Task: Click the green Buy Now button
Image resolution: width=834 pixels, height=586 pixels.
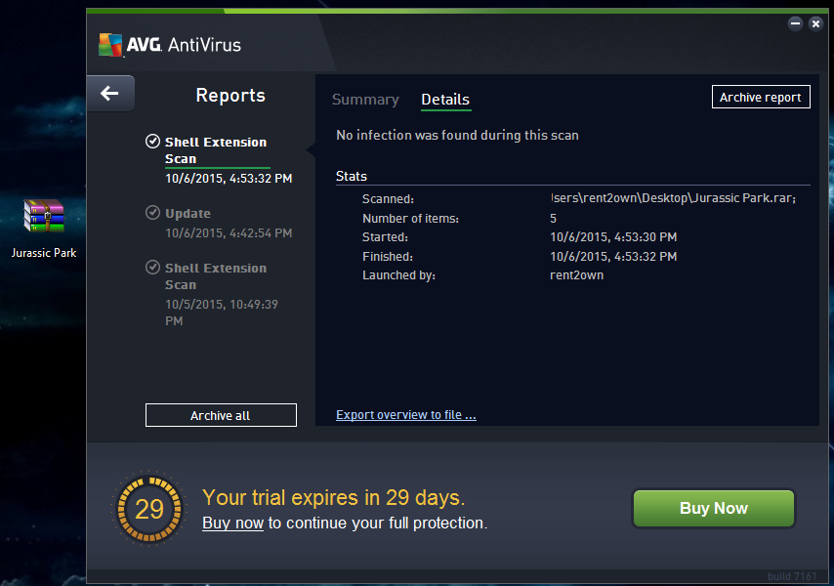Action: point(713,509)
